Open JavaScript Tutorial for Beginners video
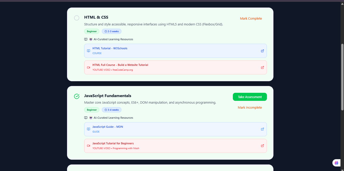Screen dimensions: 344x171 click(175, 146)
